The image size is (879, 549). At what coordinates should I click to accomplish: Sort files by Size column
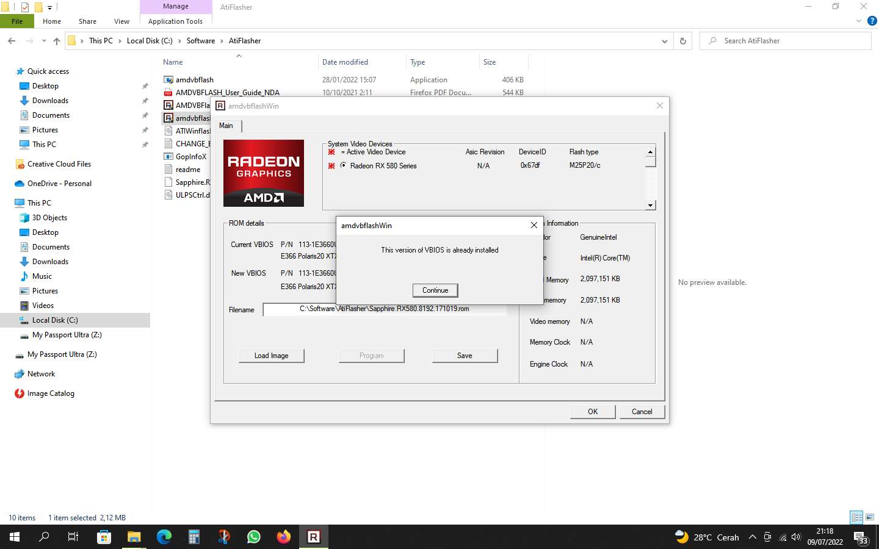coord(504,62)
